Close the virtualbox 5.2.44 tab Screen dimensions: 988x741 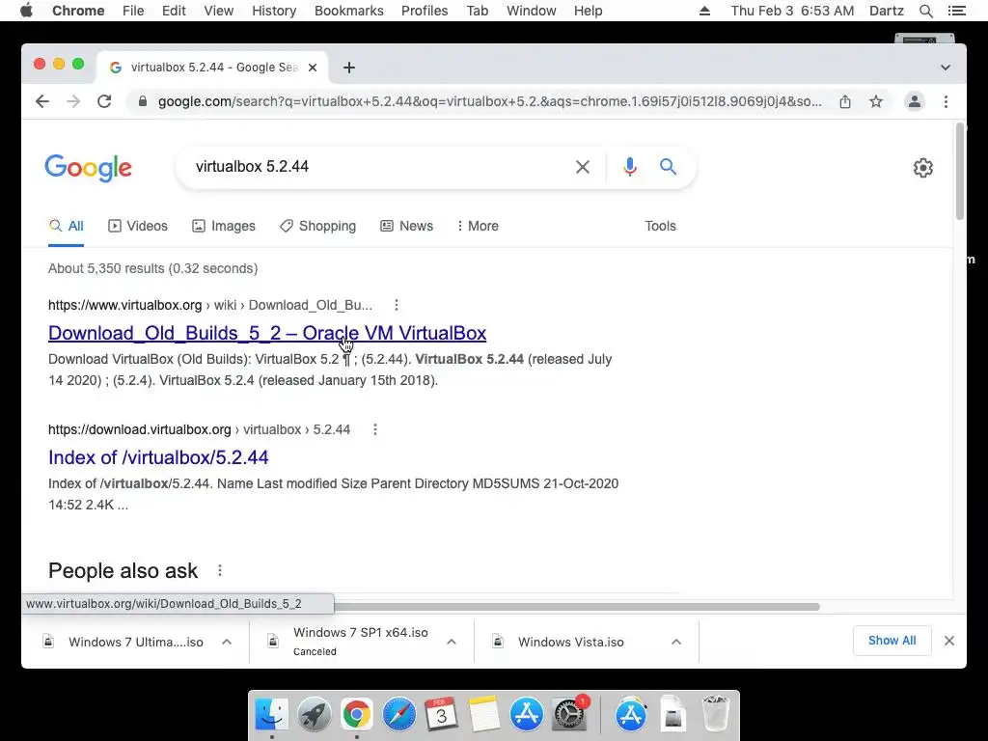[313, 68]
